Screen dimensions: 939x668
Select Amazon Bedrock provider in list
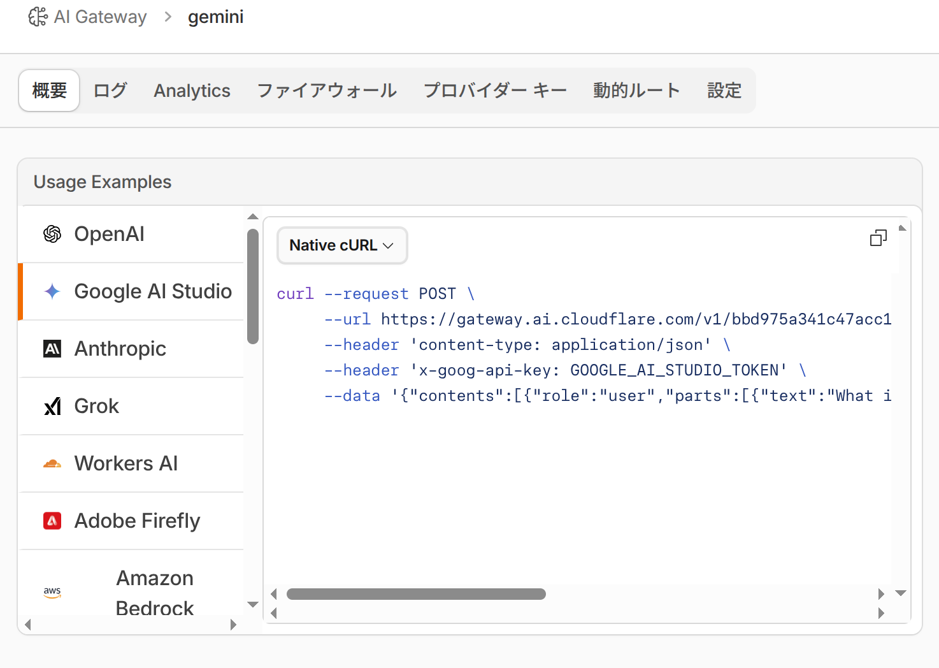(155, 592)
